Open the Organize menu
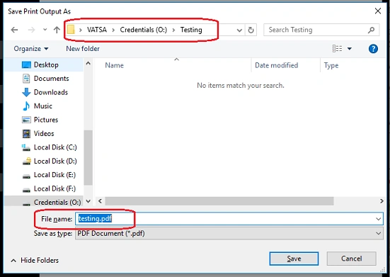390x277 pixels. [x=31, y=49]
